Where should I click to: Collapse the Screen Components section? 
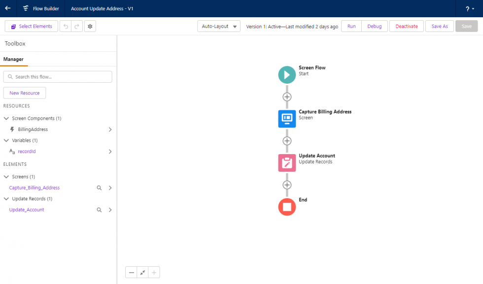coord(6,118)
